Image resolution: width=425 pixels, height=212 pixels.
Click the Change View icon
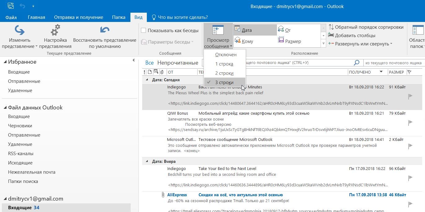[20, 30]
